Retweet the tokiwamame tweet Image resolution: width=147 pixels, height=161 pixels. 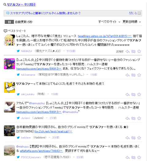coord(133,75)
